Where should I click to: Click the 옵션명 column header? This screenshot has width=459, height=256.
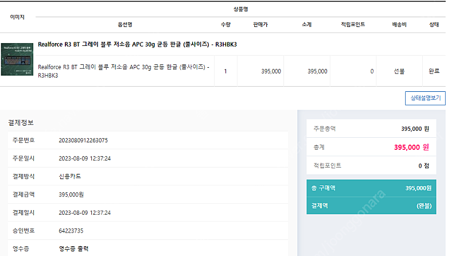tap(125, 25)
